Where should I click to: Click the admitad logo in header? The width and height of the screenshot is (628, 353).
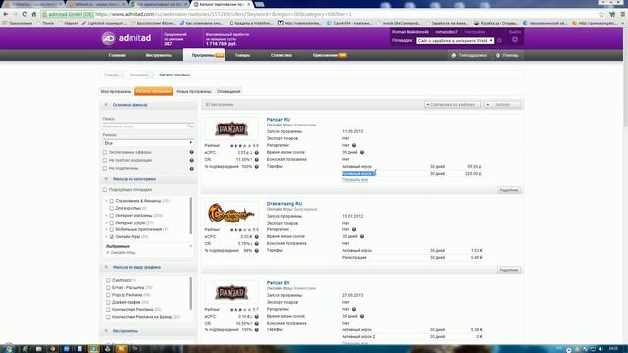tap(127, 38)
